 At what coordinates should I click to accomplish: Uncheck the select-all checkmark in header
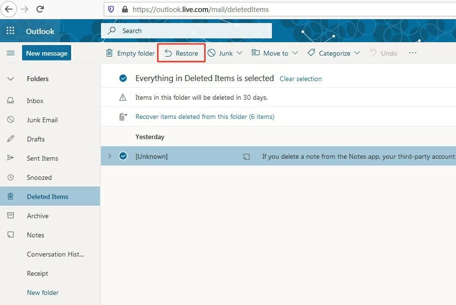[x=123, y=79]
